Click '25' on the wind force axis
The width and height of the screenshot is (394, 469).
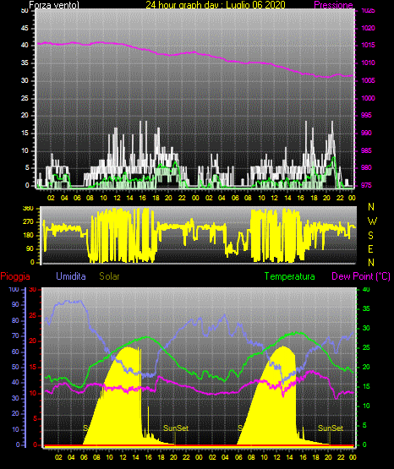25,98
